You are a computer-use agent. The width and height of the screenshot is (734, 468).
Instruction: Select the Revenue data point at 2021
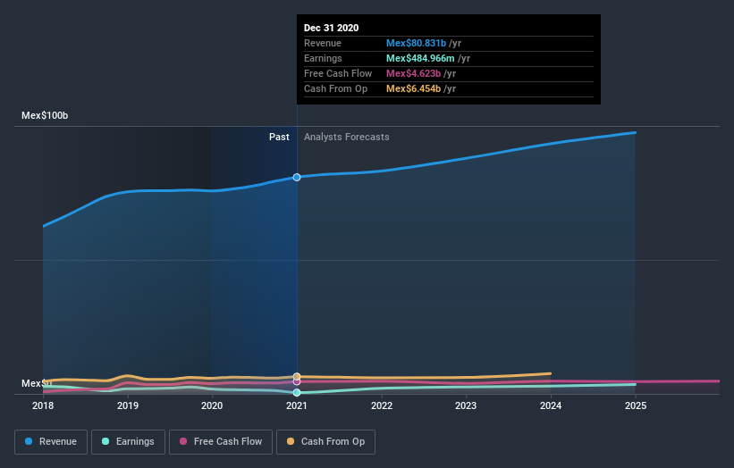point(297,177)
